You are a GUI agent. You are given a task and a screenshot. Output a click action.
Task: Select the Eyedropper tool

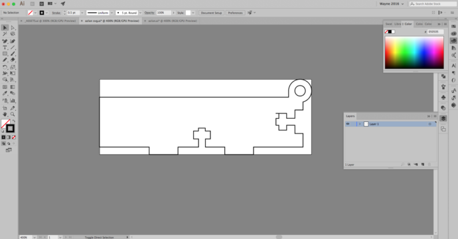pos(5,93)
